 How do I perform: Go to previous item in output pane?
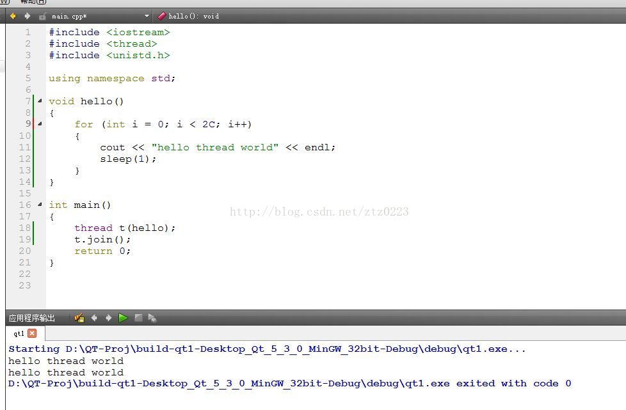(94, 318)
